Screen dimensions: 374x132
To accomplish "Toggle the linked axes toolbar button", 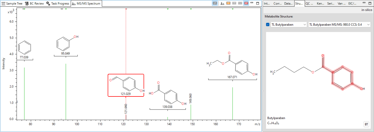I will (215, 3).
